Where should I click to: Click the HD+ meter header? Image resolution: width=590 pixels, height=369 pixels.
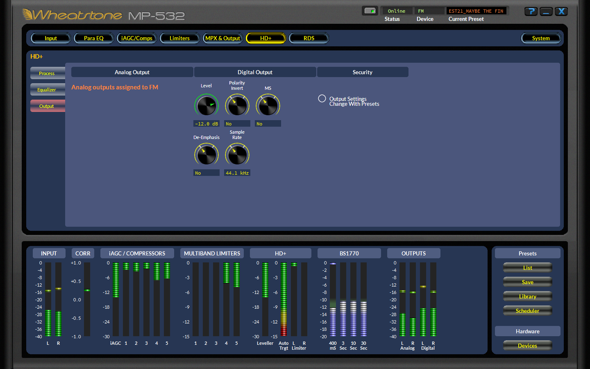[x=281, y=253]
